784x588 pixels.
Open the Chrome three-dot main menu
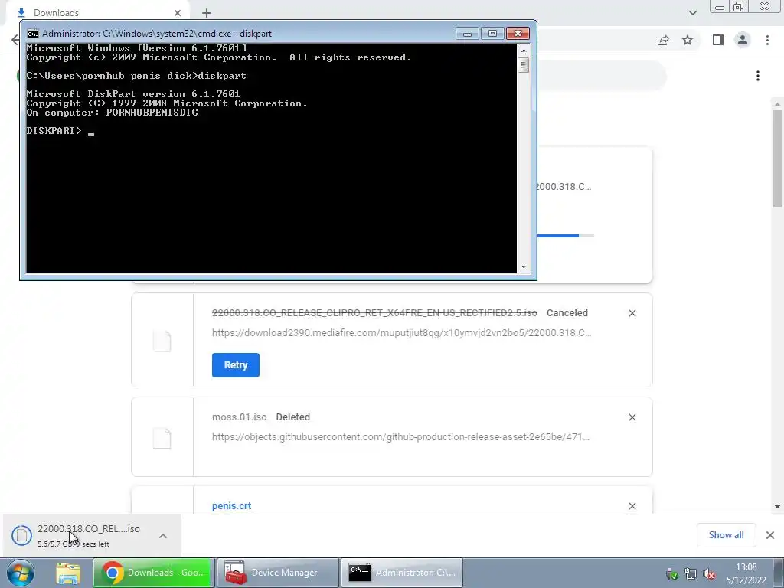coord(767,40)
